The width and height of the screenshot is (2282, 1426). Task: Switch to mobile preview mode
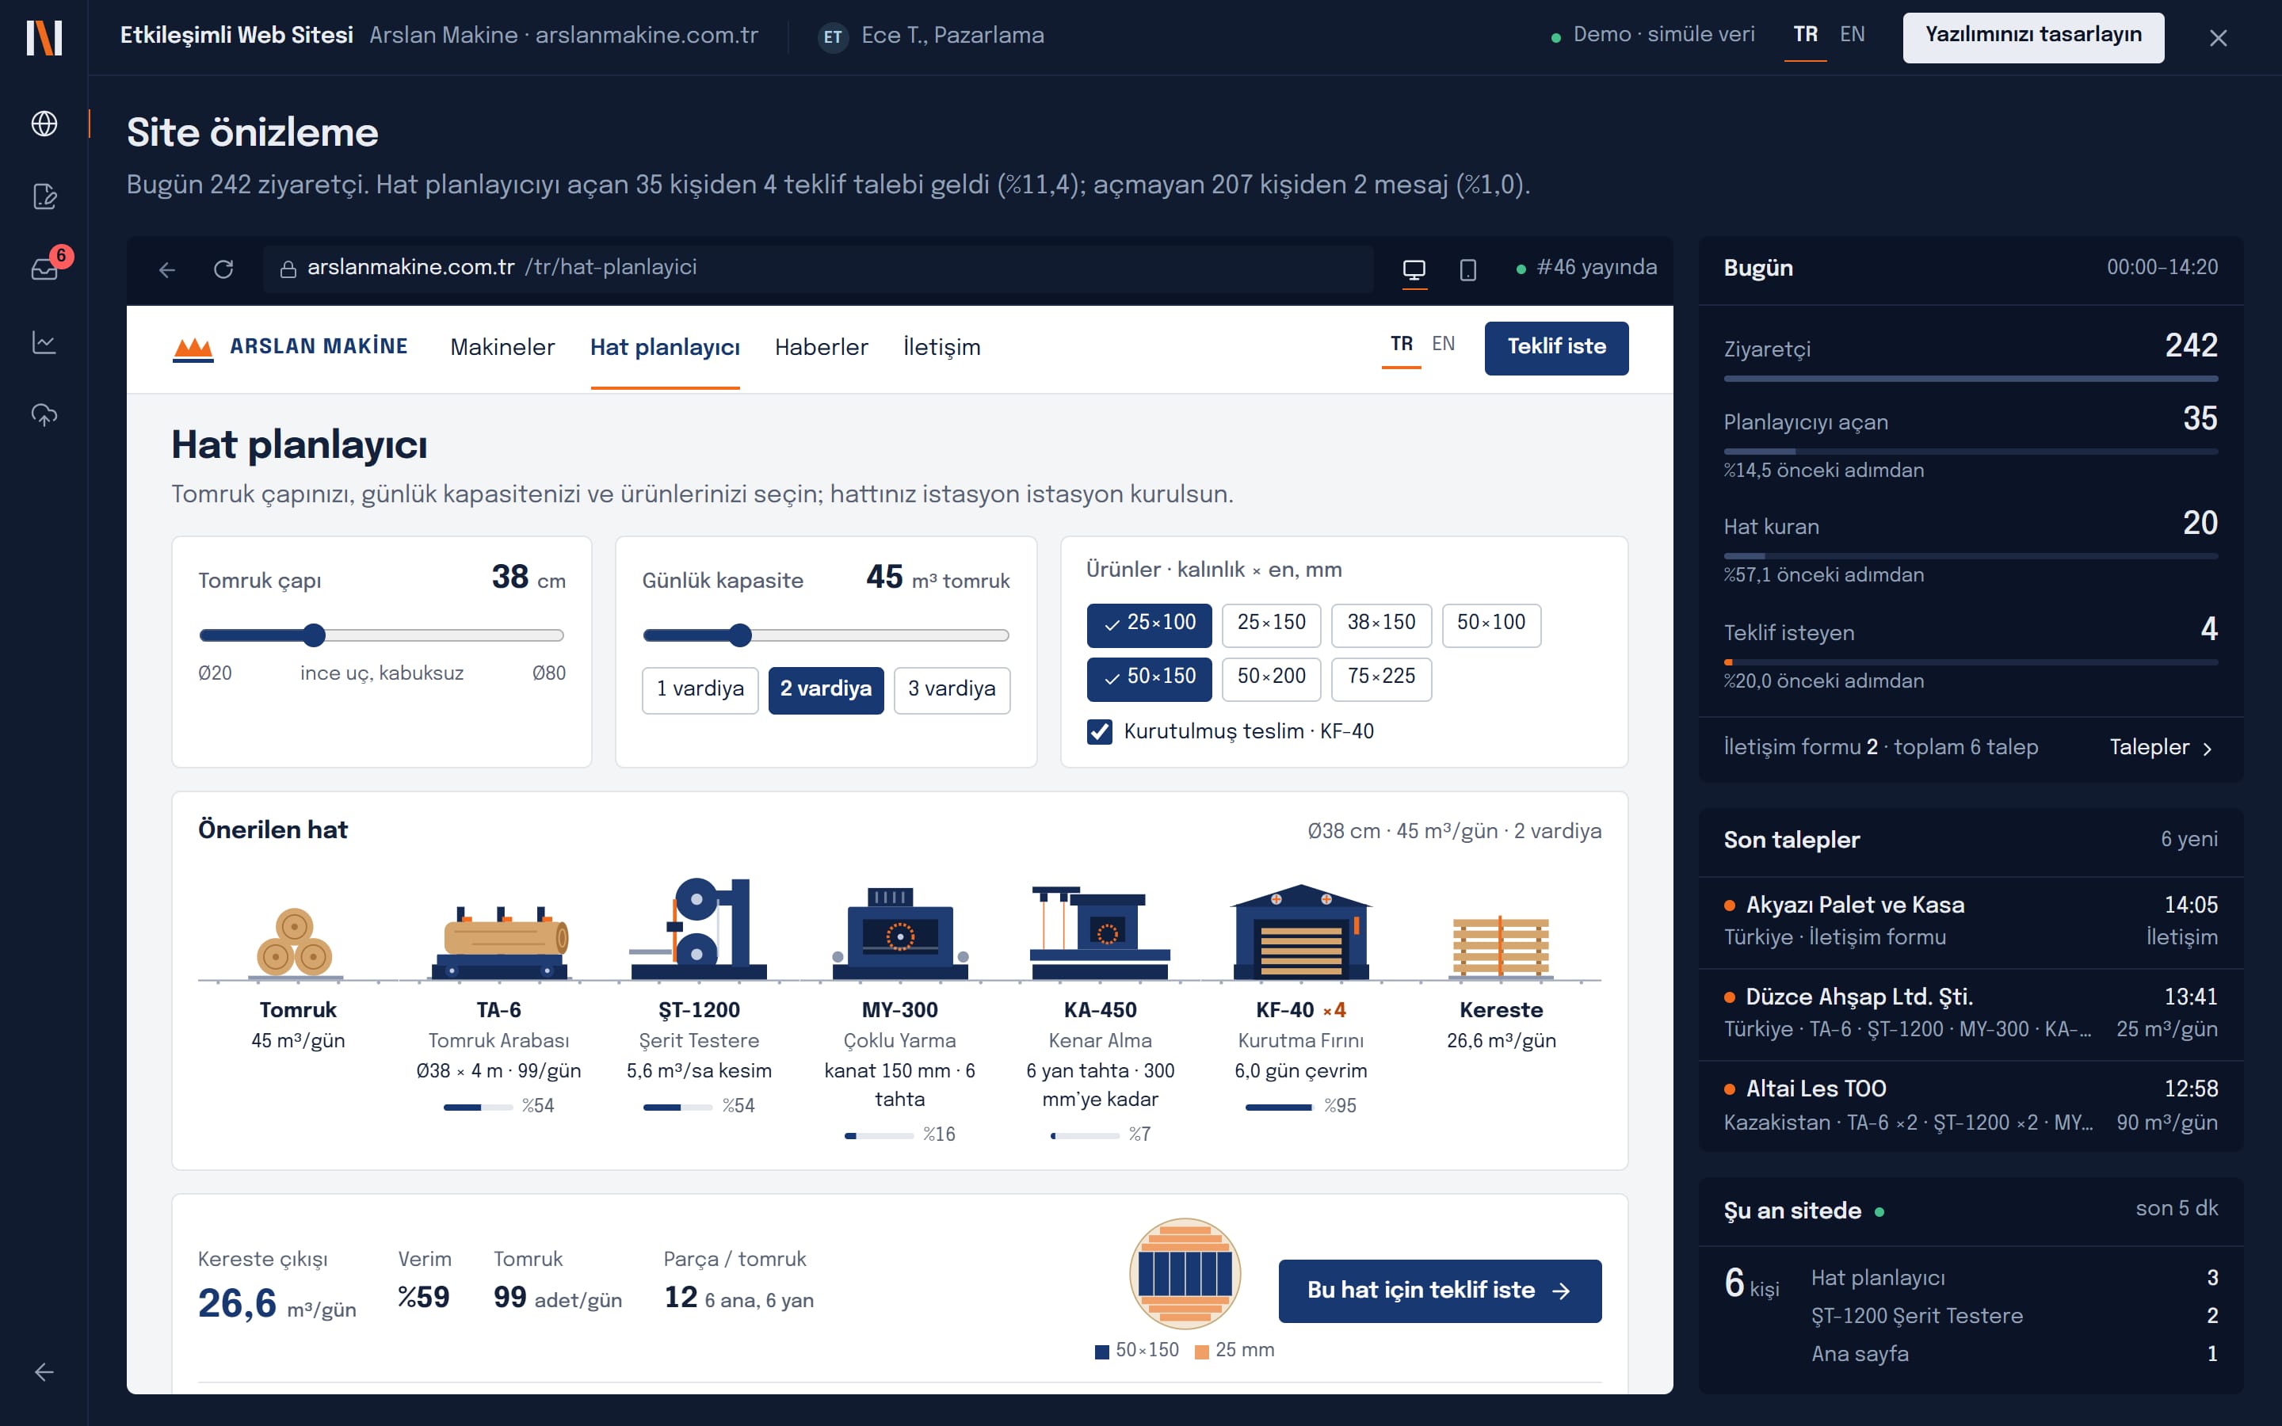[1467, 269]
